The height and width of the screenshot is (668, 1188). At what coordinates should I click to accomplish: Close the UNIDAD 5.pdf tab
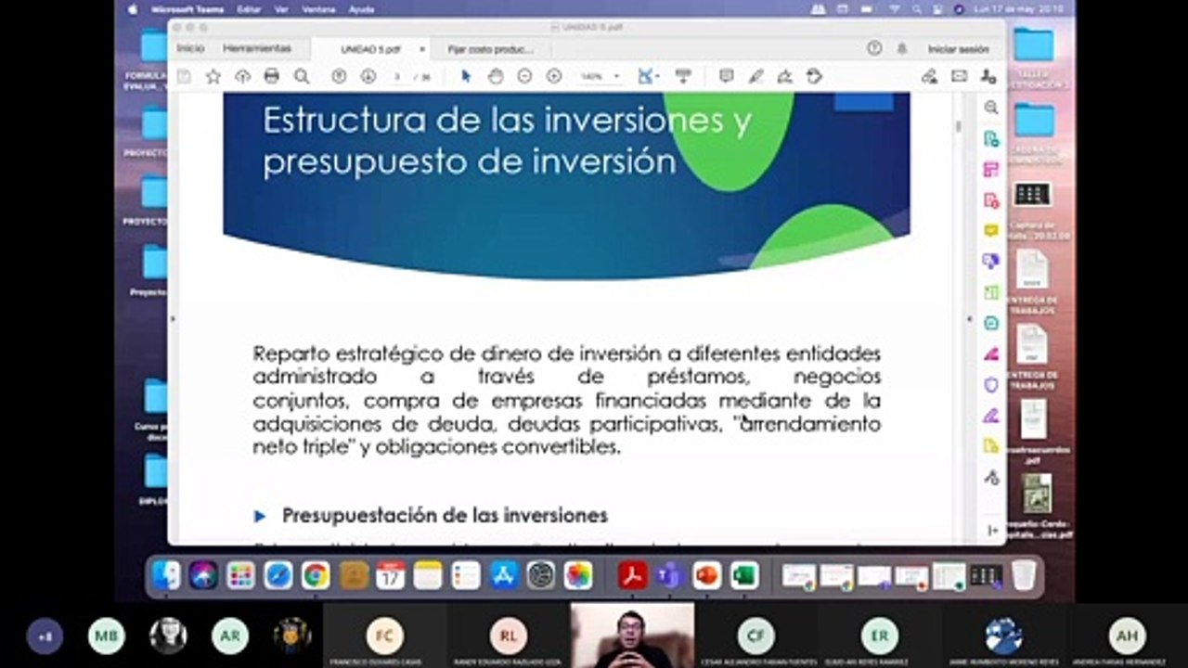point(421,49)
